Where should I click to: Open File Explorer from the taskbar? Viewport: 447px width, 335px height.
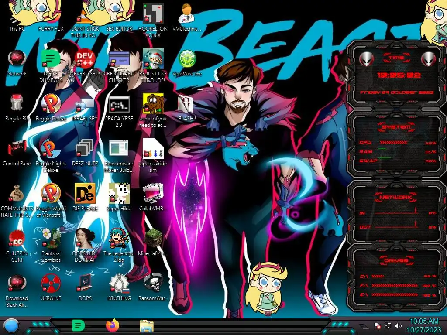click(147, 326)
